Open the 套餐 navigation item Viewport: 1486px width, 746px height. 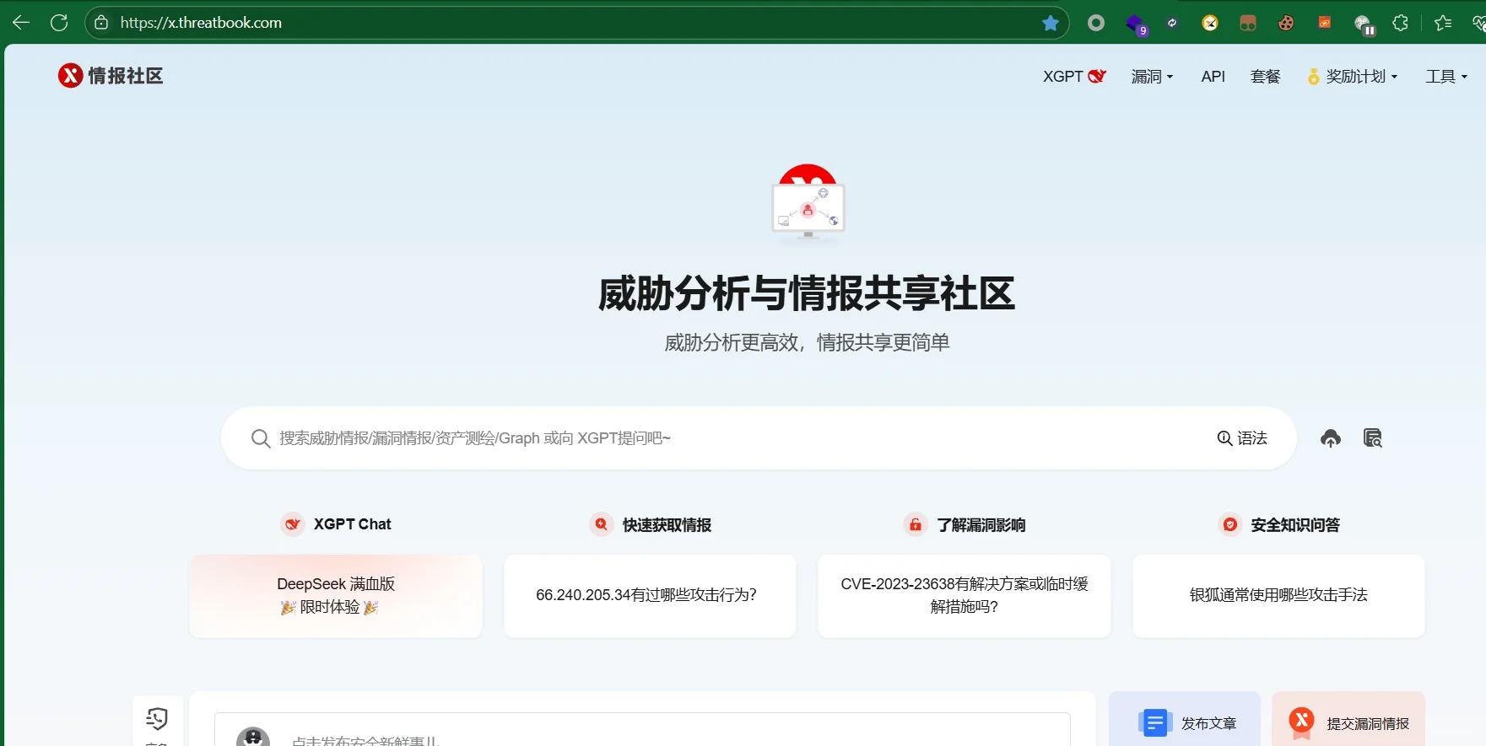pyautogui.click(x=1265, y=77)
